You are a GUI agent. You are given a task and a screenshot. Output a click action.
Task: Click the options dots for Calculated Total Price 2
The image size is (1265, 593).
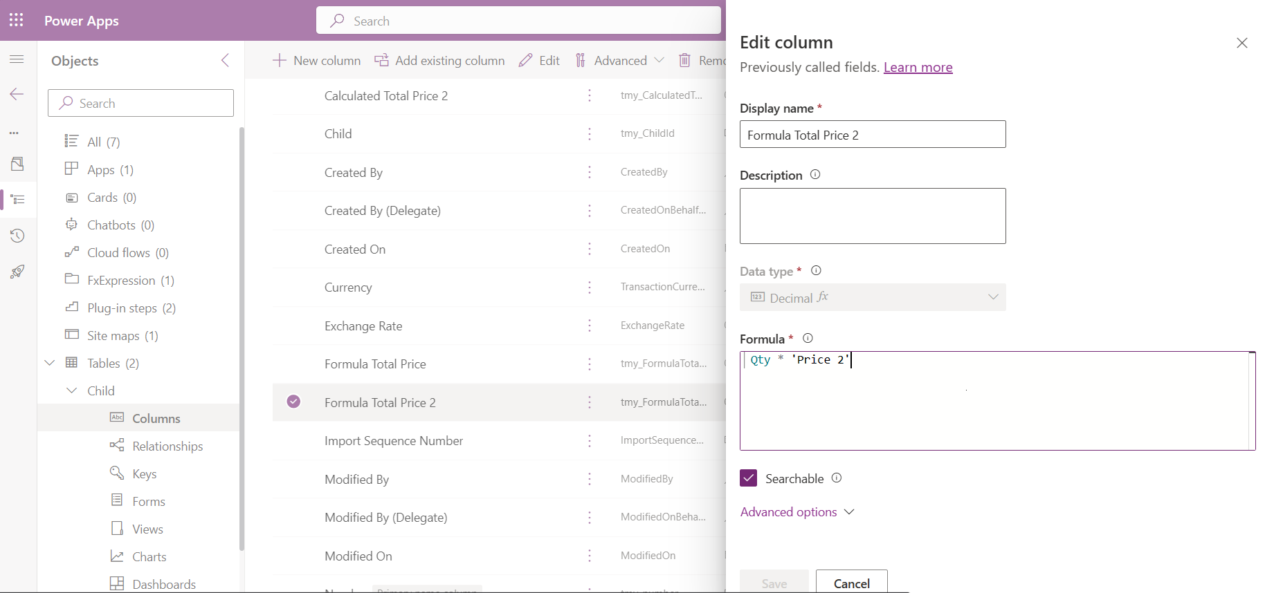pyautogui.click(x=590, y=95)
